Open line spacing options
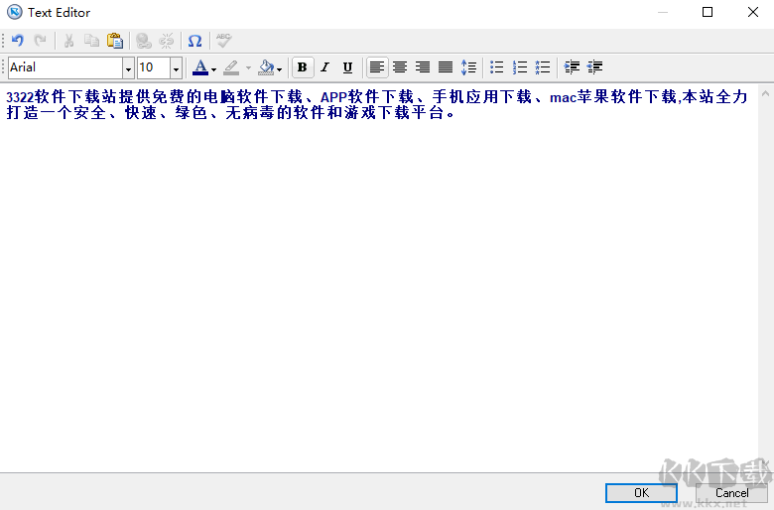Screen dimensions: 774x510 tap(468, 67)
